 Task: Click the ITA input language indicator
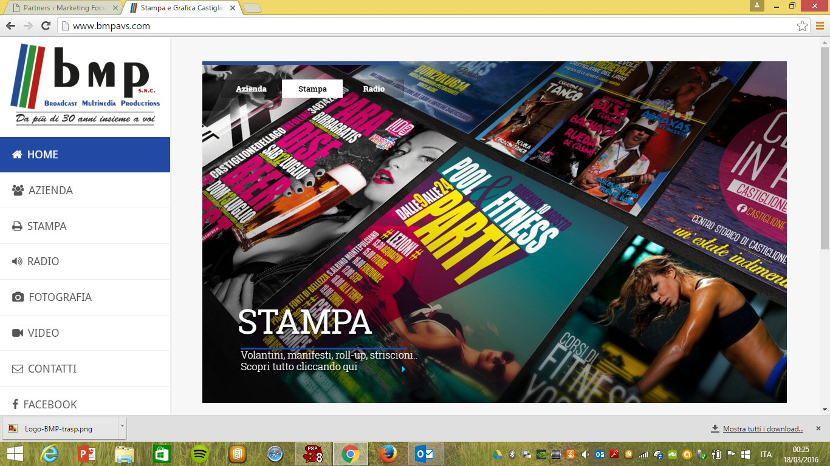pyautogui.click(x=766, y=454)
